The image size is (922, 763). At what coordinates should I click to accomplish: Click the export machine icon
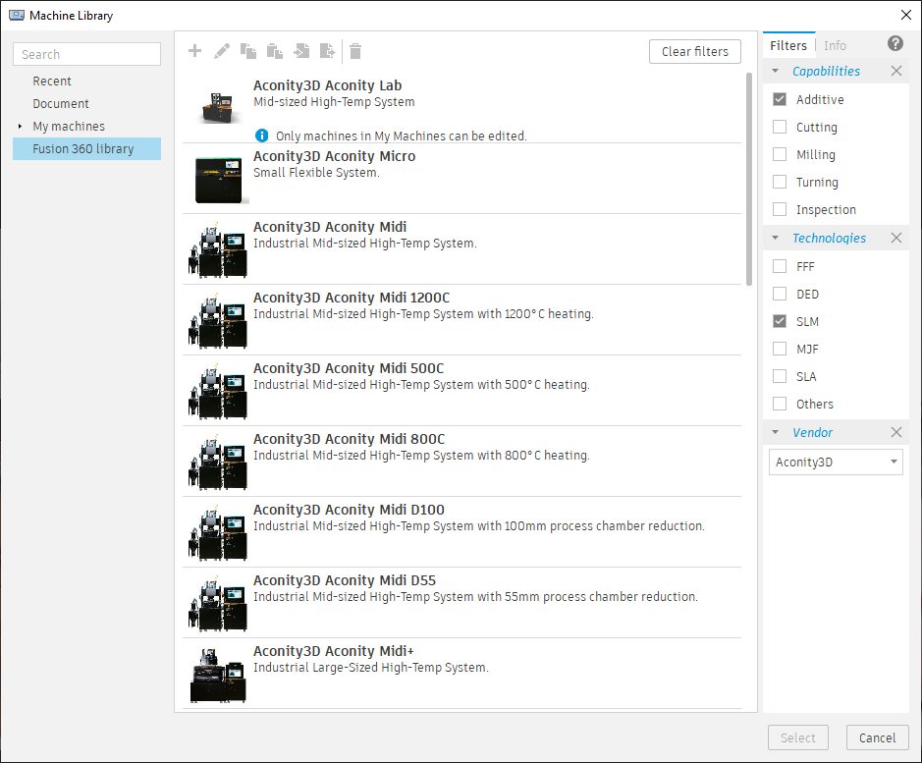click(x=328, y=51)
